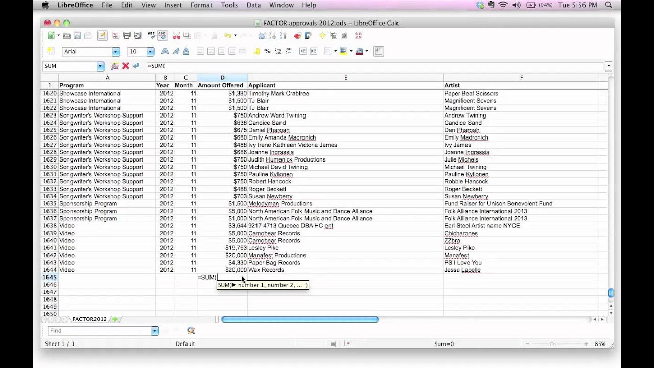654x368 pixels.
Task: Apply percent number format
Action: coord(267,51)
